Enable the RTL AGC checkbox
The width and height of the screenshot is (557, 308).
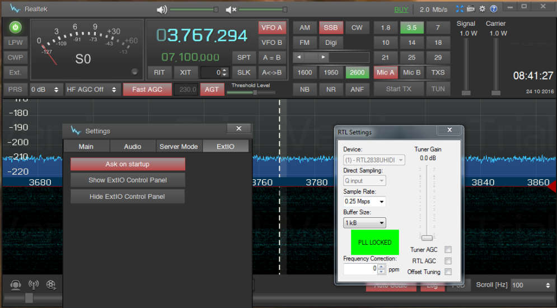[x=448, y=261]
